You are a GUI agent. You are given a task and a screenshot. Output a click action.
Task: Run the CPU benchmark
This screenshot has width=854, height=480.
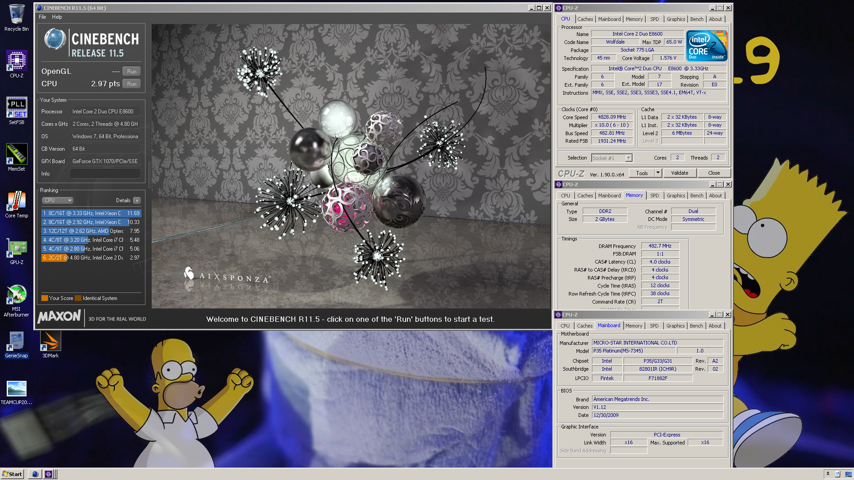point(132,84)
